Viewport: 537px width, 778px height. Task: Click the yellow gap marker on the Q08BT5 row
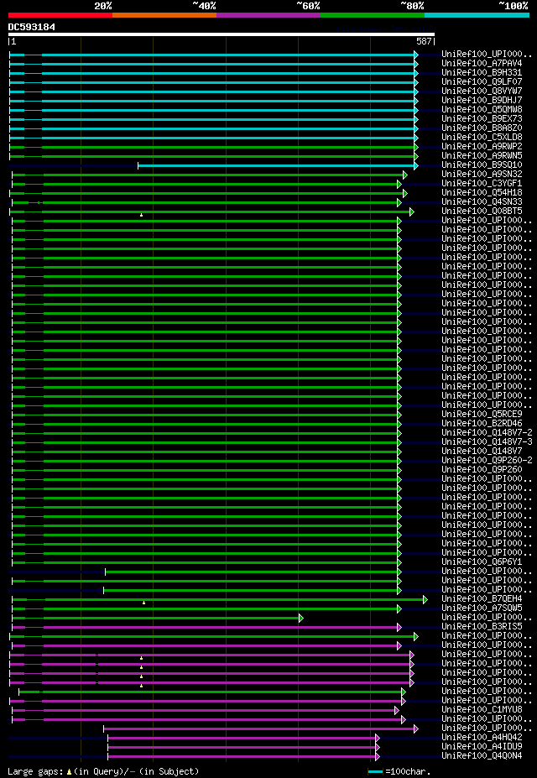pyautogui.click(x=141, y=215)
